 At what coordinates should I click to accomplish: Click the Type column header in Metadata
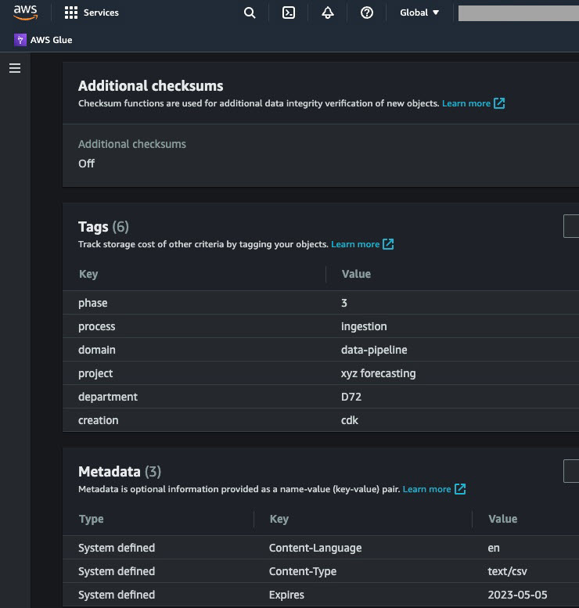pyautogui.click(x=91, y=519)
